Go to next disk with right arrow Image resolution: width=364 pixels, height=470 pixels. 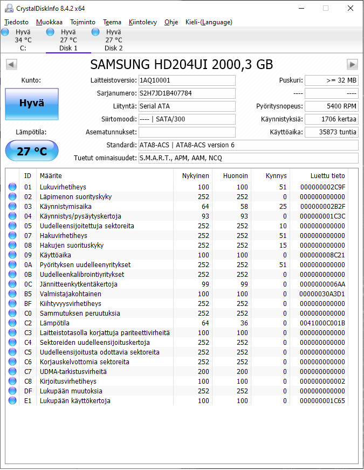pyautogui.click(x=352, y=64)
